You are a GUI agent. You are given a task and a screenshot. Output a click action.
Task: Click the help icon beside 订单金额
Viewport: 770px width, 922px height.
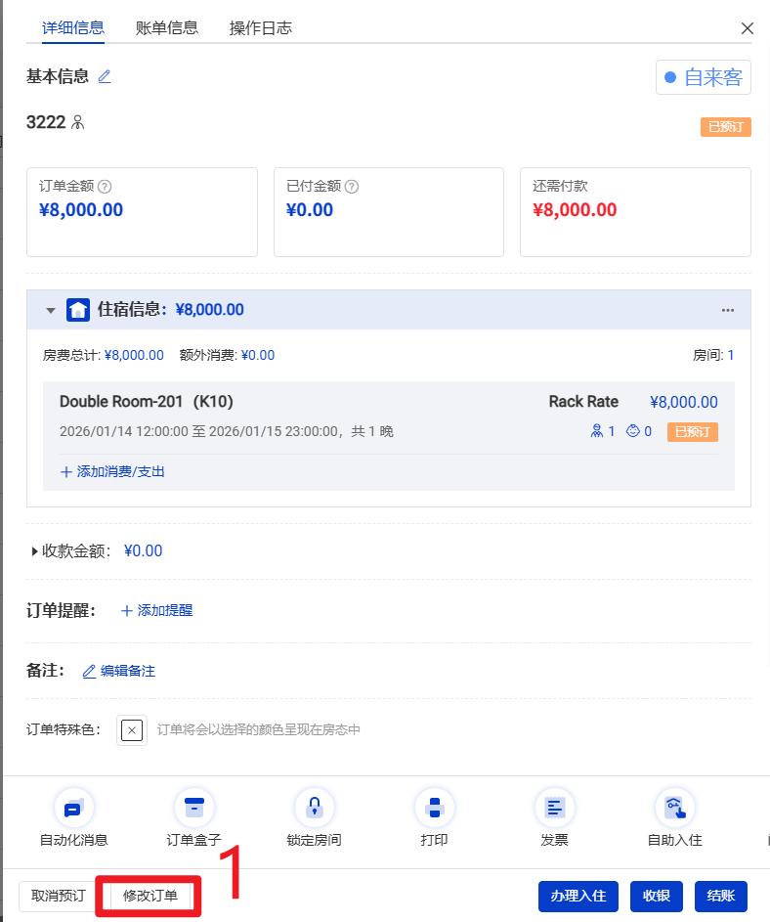pos(106,187)
